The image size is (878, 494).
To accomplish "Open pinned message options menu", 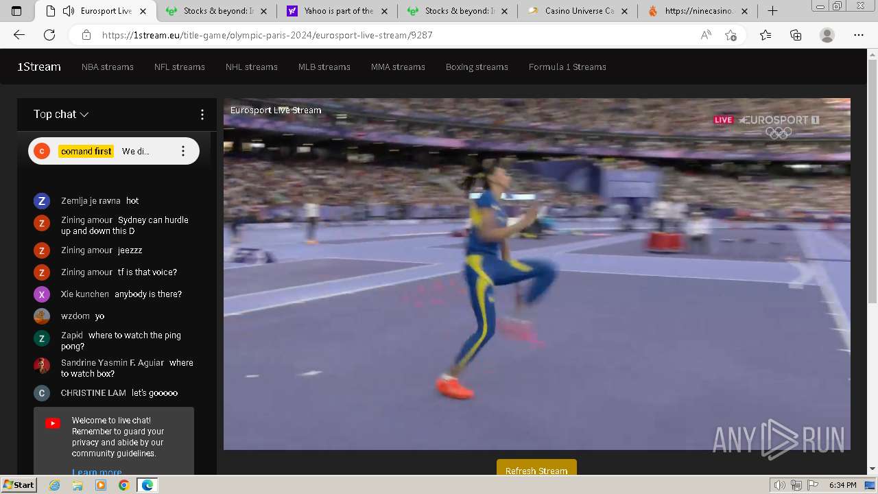I will (182, 151).
